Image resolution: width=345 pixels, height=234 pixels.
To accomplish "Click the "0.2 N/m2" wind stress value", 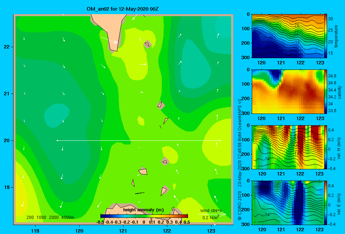I will (211, 217).
